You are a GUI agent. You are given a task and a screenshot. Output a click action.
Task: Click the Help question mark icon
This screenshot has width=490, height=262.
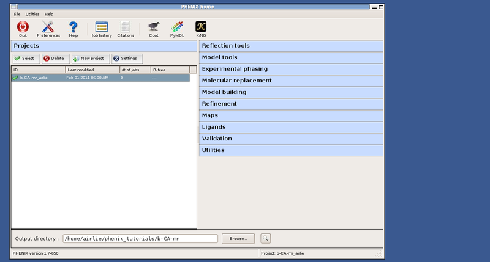73,27
